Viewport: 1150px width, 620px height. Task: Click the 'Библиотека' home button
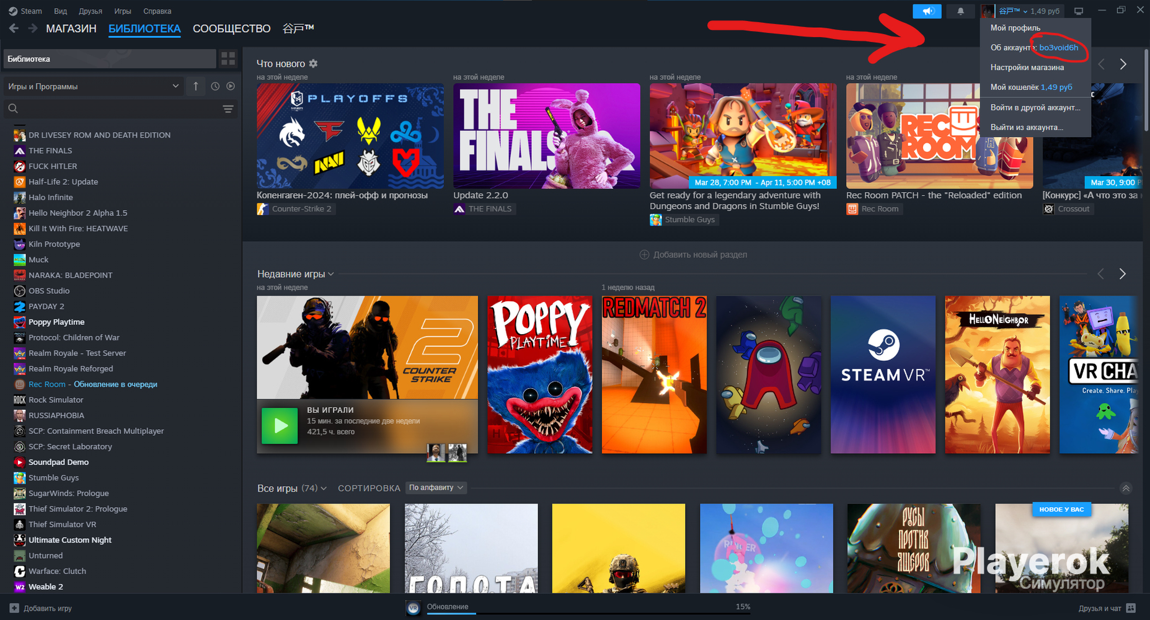(x=110, y=59)
